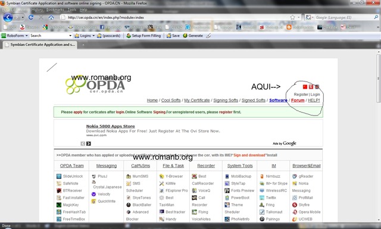Click the www.ovi.com ad text
The image size is (381, 229).
click(x=96, y=135)
